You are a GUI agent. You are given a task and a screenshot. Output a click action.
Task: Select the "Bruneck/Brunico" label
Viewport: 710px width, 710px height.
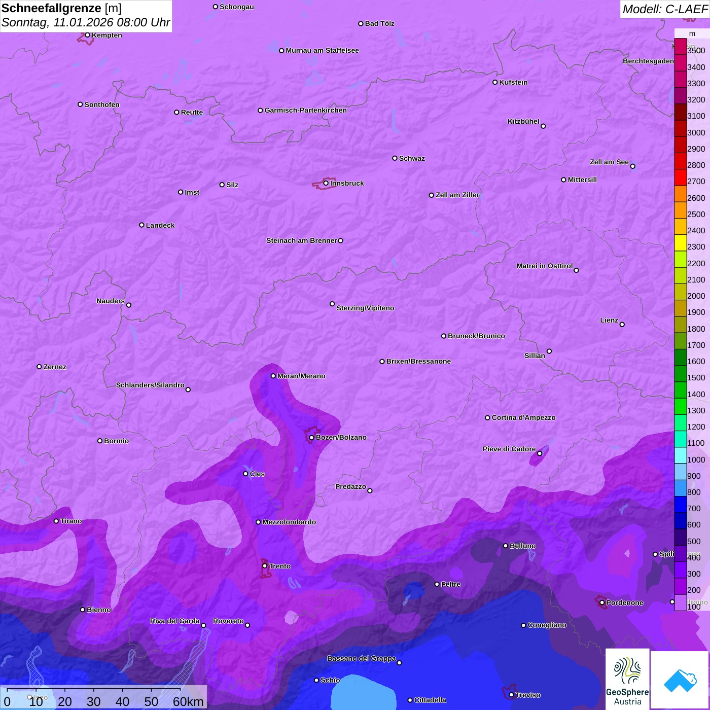[476, 336]
